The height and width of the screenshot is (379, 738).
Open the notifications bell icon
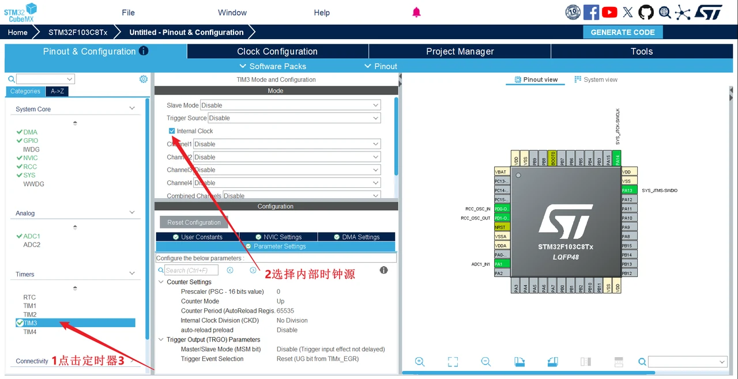(416, 13)
